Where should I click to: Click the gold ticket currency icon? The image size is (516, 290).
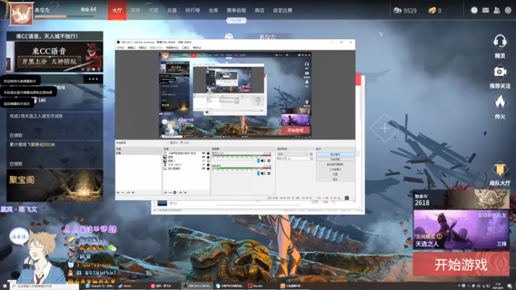(x=432, y=10)
